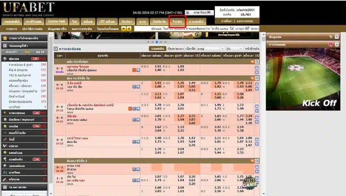Click the plus icon on the 1H 21 match row

click(x=257, y=122)
